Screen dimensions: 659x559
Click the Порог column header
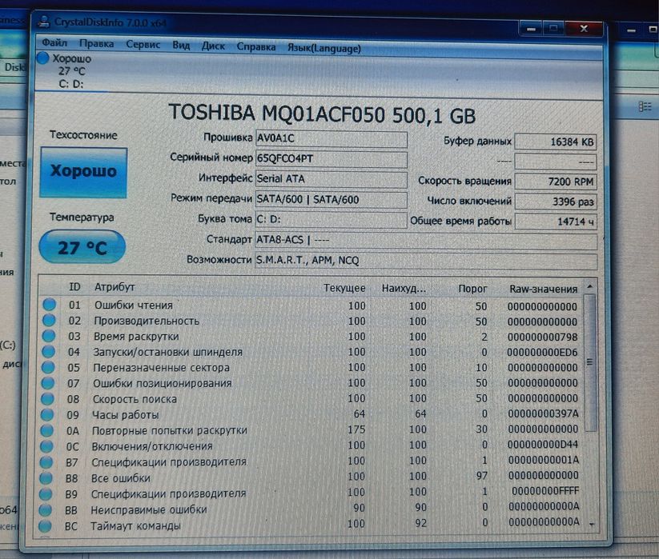[x=472, y=289]
